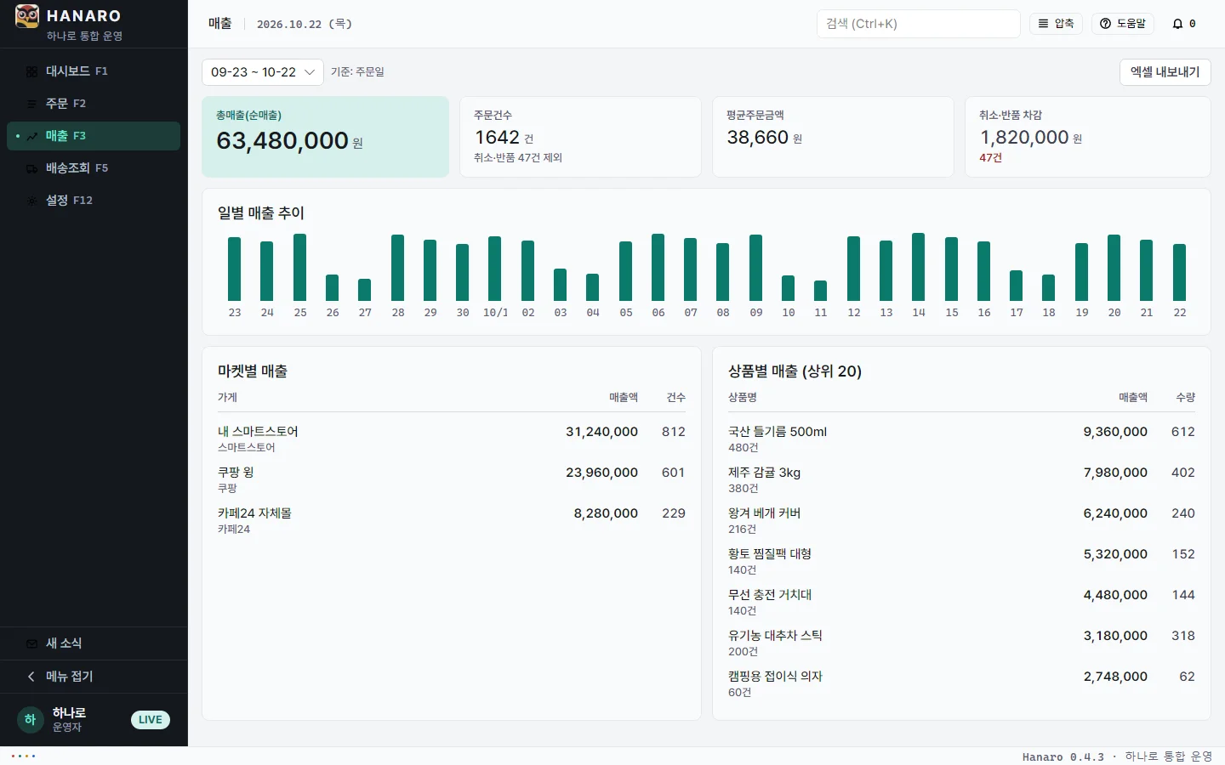Click the red 47건 cancel count
1225x765 pixels.
tap(990, 158)
